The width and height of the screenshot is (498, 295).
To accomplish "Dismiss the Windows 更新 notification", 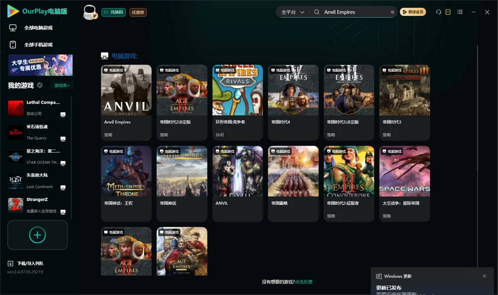I will pos(485,276).
